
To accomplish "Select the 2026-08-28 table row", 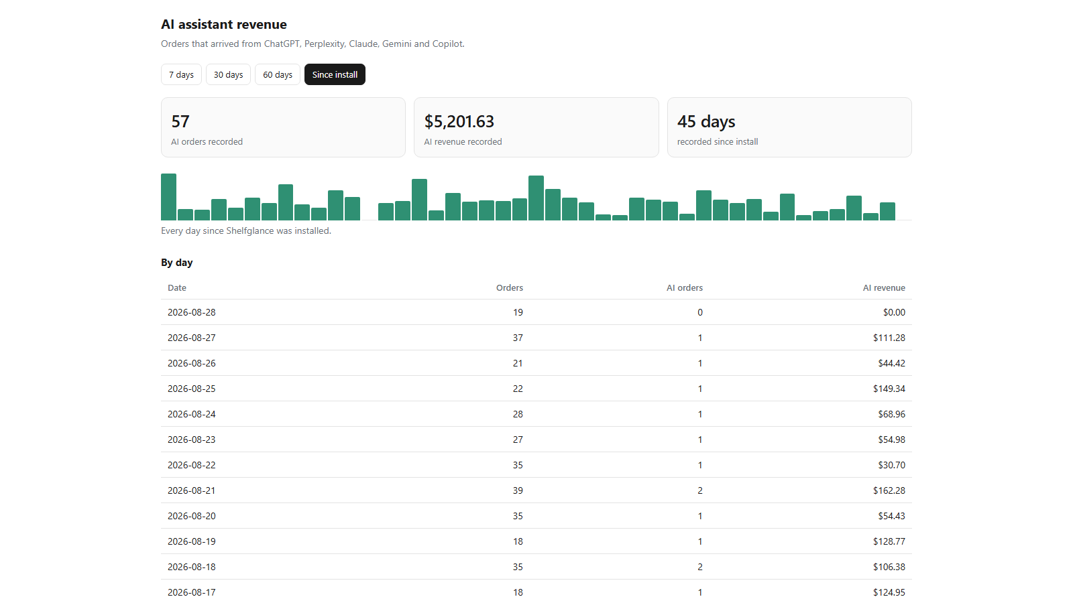I will point(536,312).
